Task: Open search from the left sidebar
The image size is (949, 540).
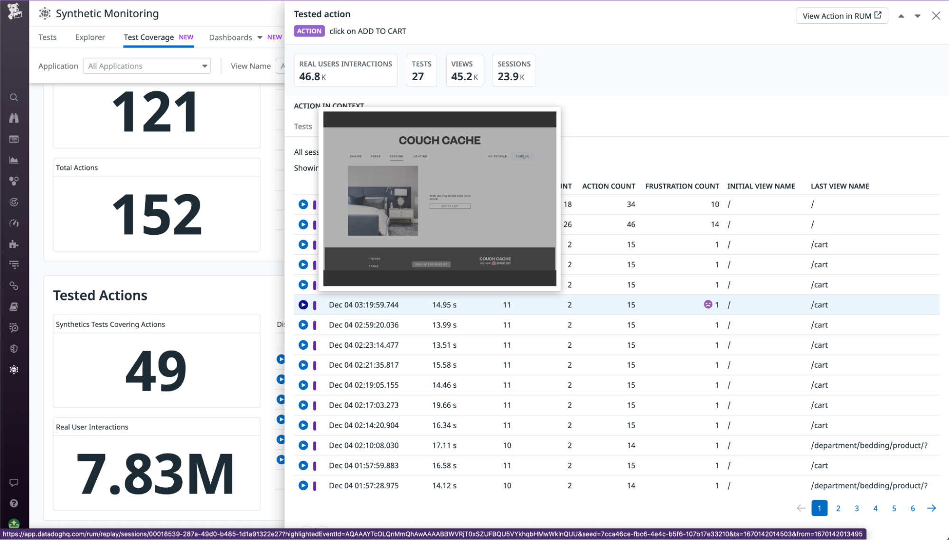Action: coord(14,97)
